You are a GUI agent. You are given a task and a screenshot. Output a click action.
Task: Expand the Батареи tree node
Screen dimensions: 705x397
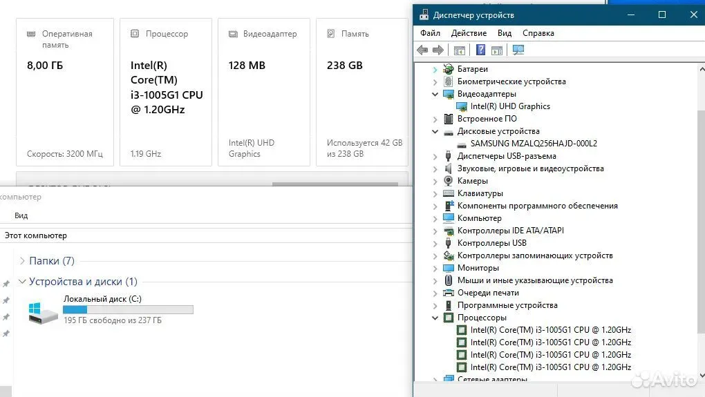(435, 70)
